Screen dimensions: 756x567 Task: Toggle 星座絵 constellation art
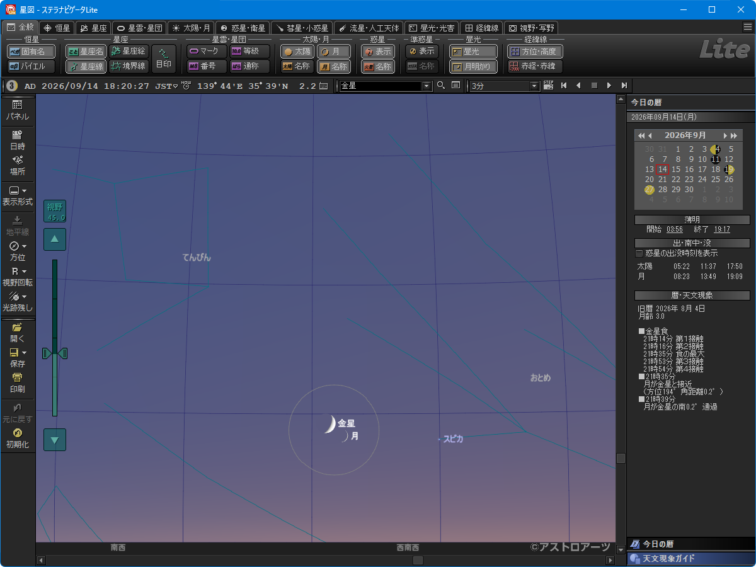click(129, 52)
